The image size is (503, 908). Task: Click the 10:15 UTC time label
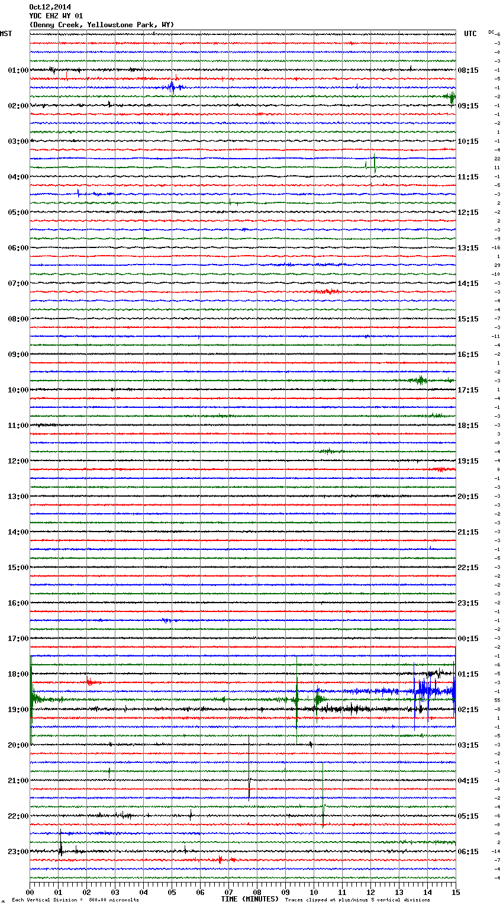click(468, 141)
